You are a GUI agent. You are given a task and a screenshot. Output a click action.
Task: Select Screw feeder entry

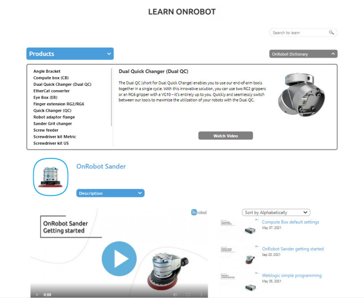click(x=46, y=130)
